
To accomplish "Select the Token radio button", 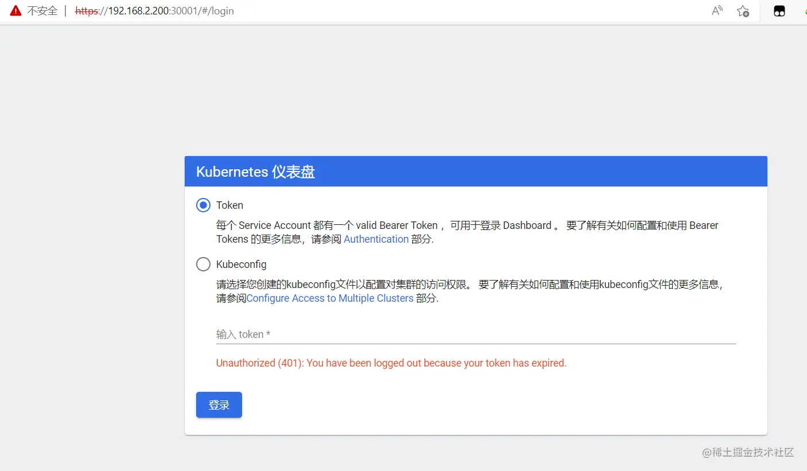I will 203,205.
